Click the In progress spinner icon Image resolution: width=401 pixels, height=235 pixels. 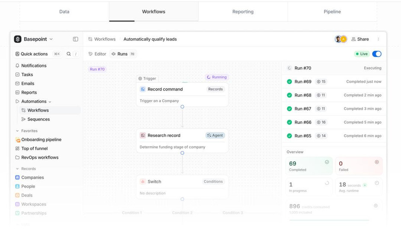(327, 183)
